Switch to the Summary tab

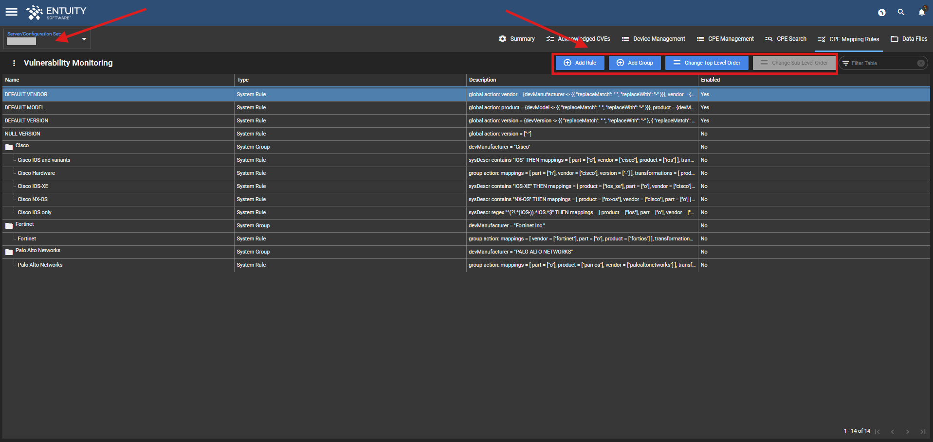pyautogui.click(x=517, y=39)
